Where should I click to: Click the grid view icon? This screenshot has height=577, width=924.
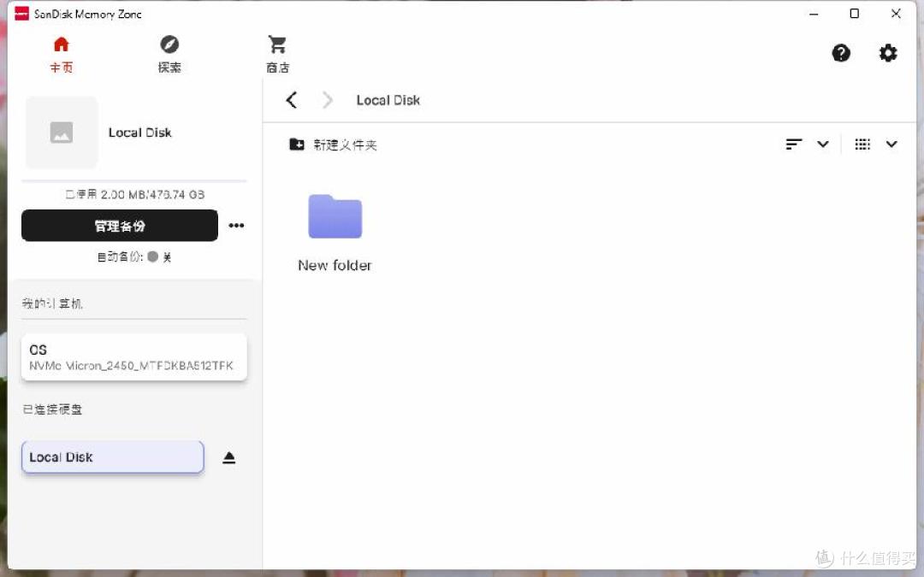click(862, 144)
